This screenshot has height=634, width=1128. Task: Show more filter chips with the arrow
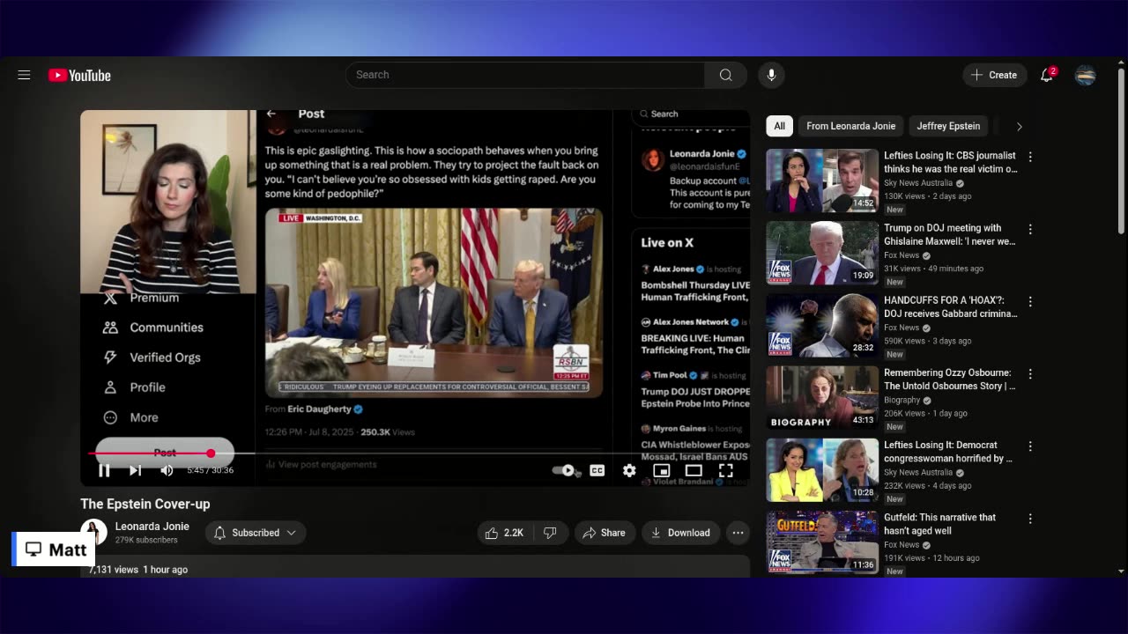tap(1019, 126)
